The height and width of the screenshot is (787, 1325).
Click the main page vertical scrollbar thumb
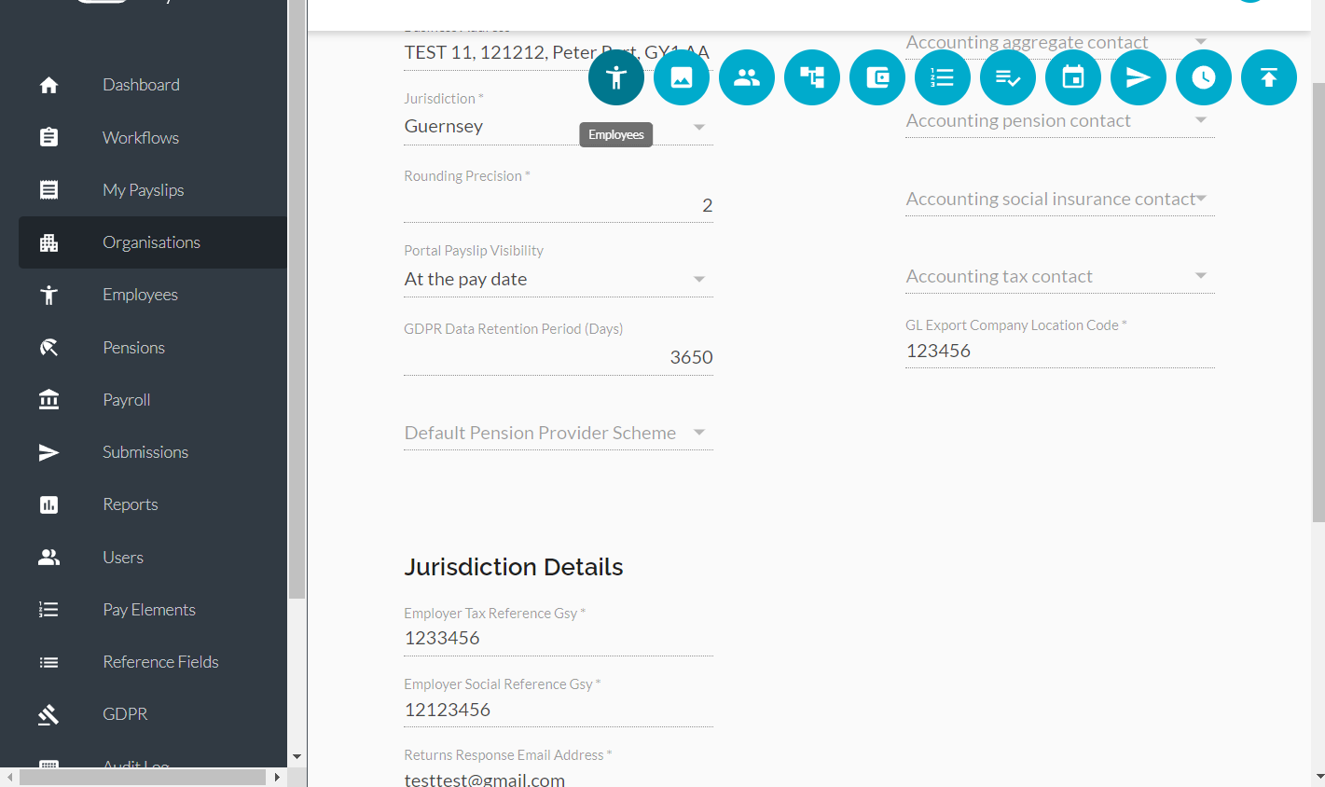click(1318, 302)
